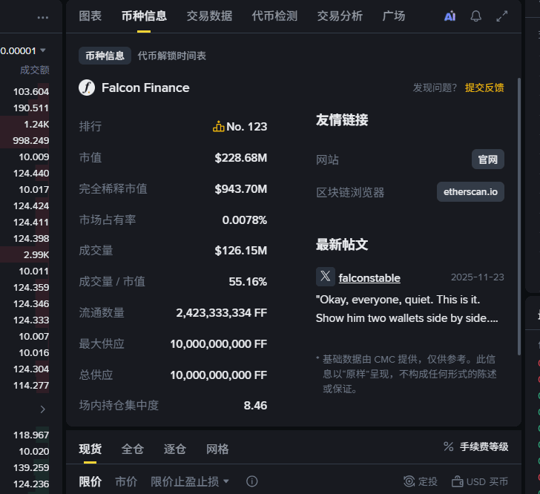
Task: Open the 网格 grid trading tab
Action: click(217, 449)
